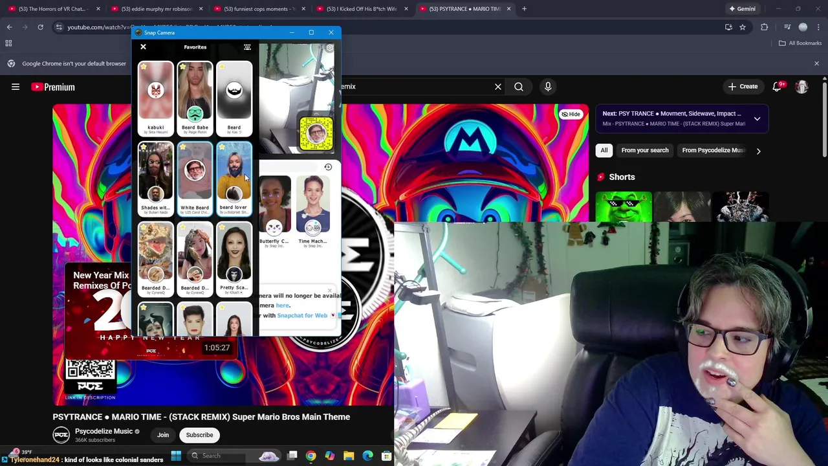Image resolution: width=828 pixels, height=466 pixels.
Task: Filter by From Psycodelize Music chip
Action: pos(713,150)
